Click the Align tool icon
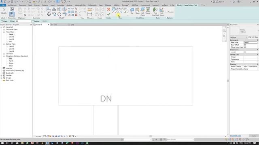 point(49,10)
